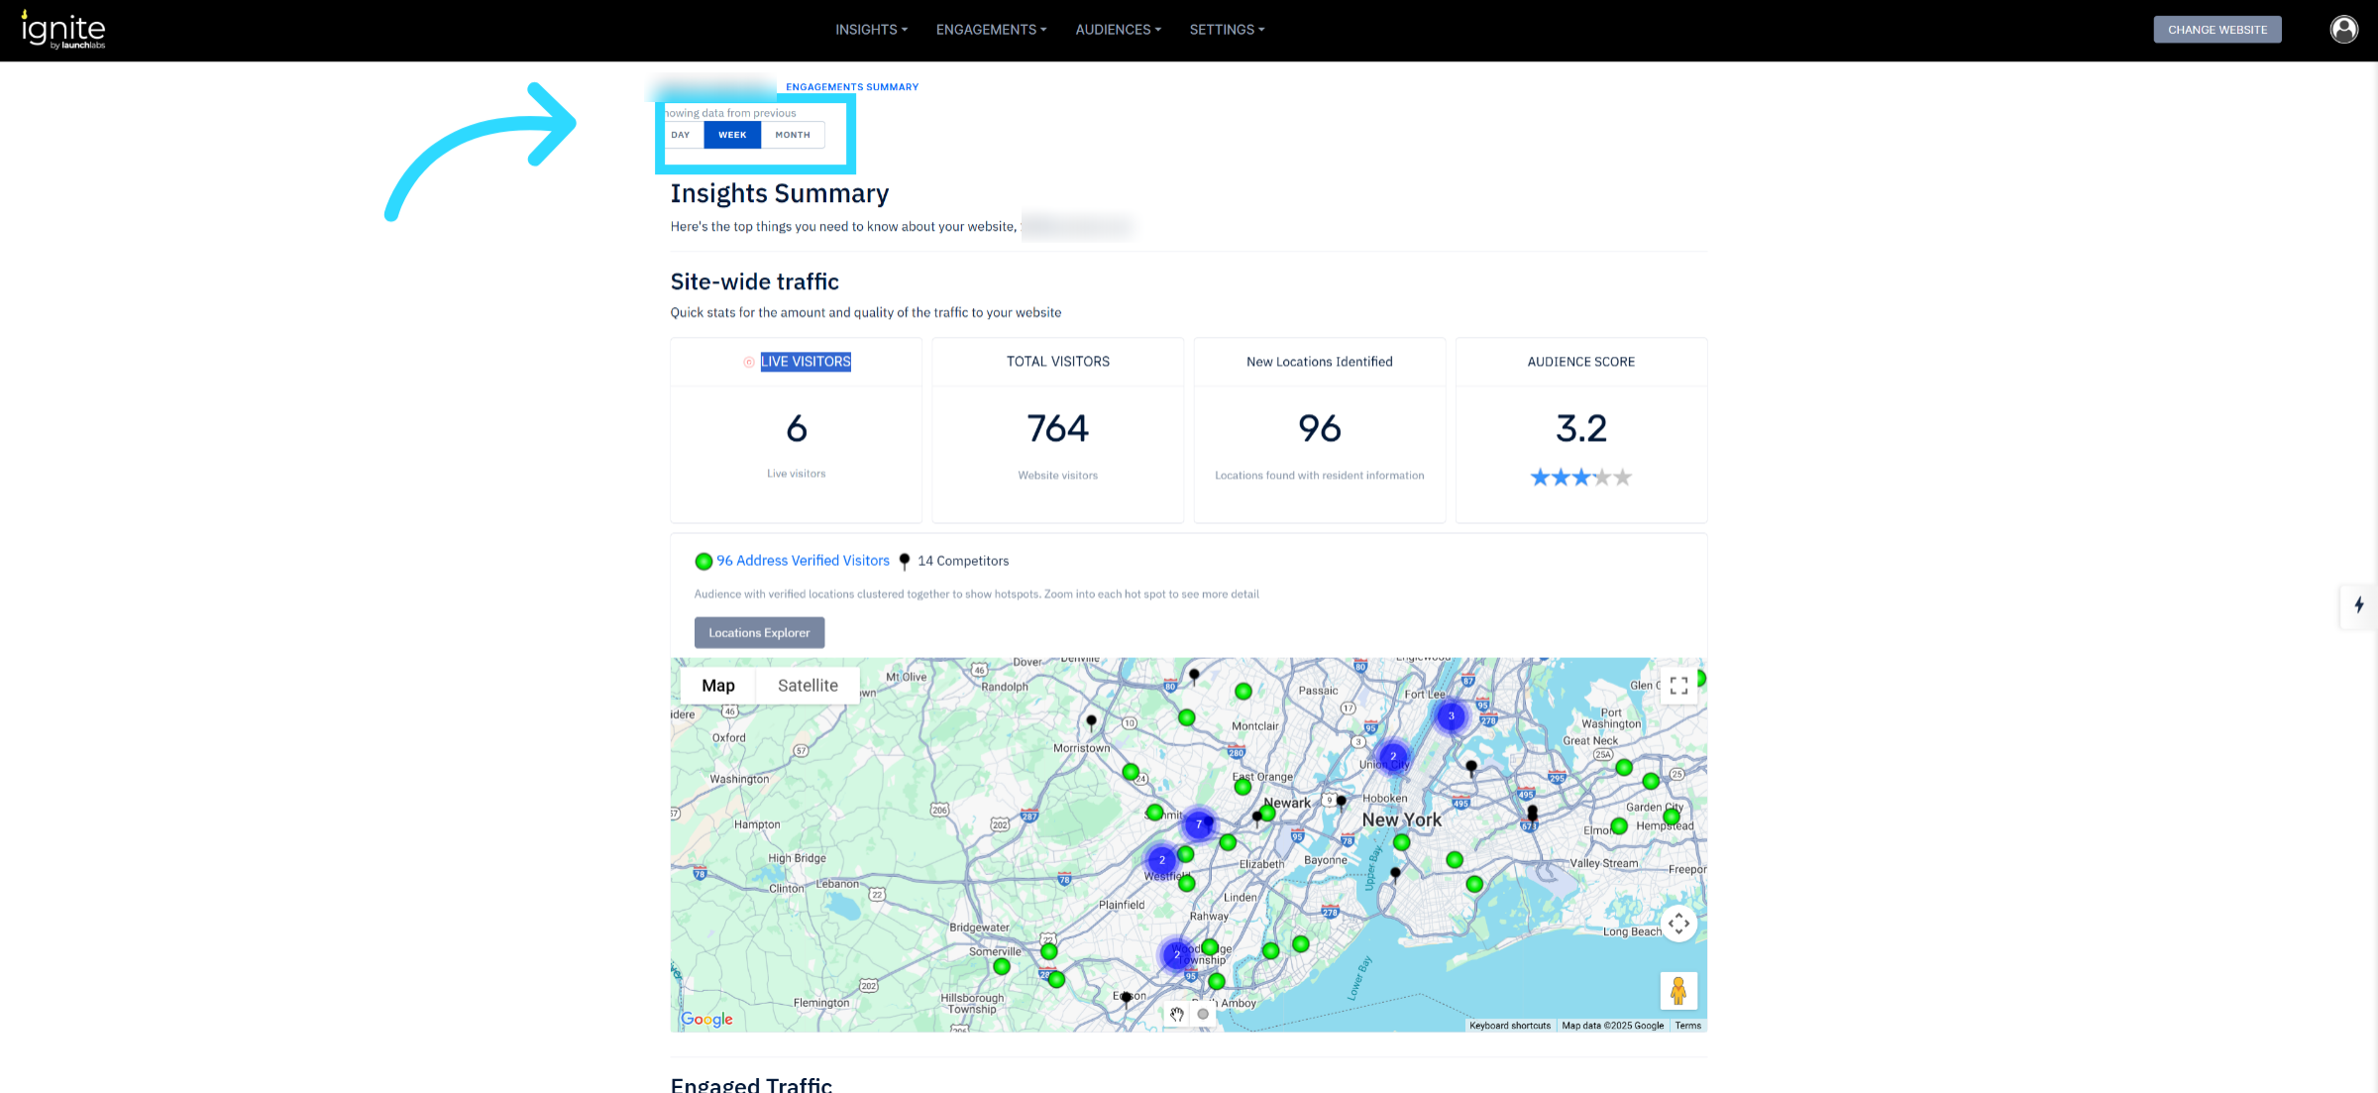Click the map camera controls icon
The height and width of the screenshot is (1093, 2378).
point(1678,924)
